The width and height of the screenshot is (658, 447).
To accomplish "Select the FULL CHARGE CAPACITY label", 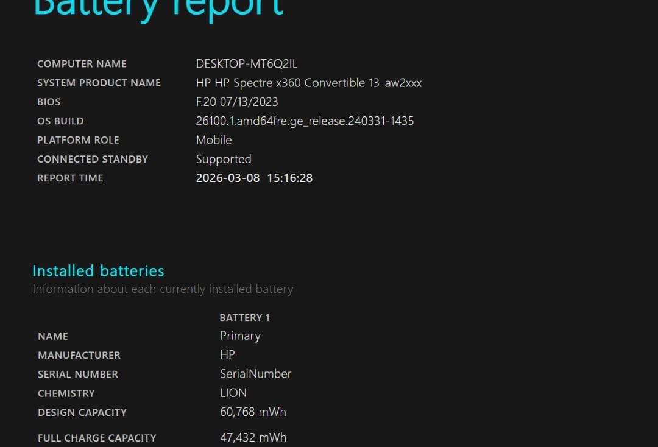I will 97,438.
